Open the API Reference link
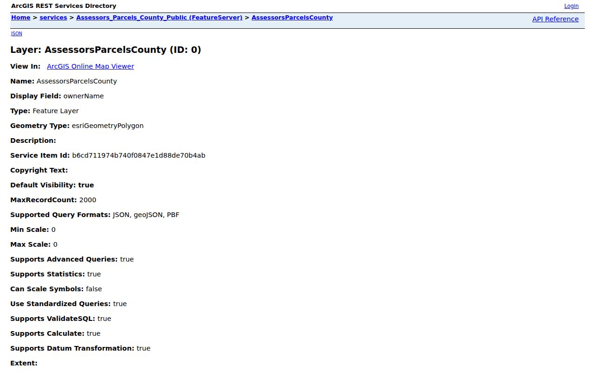The image size is (595, 371). (x=555, y=19)
